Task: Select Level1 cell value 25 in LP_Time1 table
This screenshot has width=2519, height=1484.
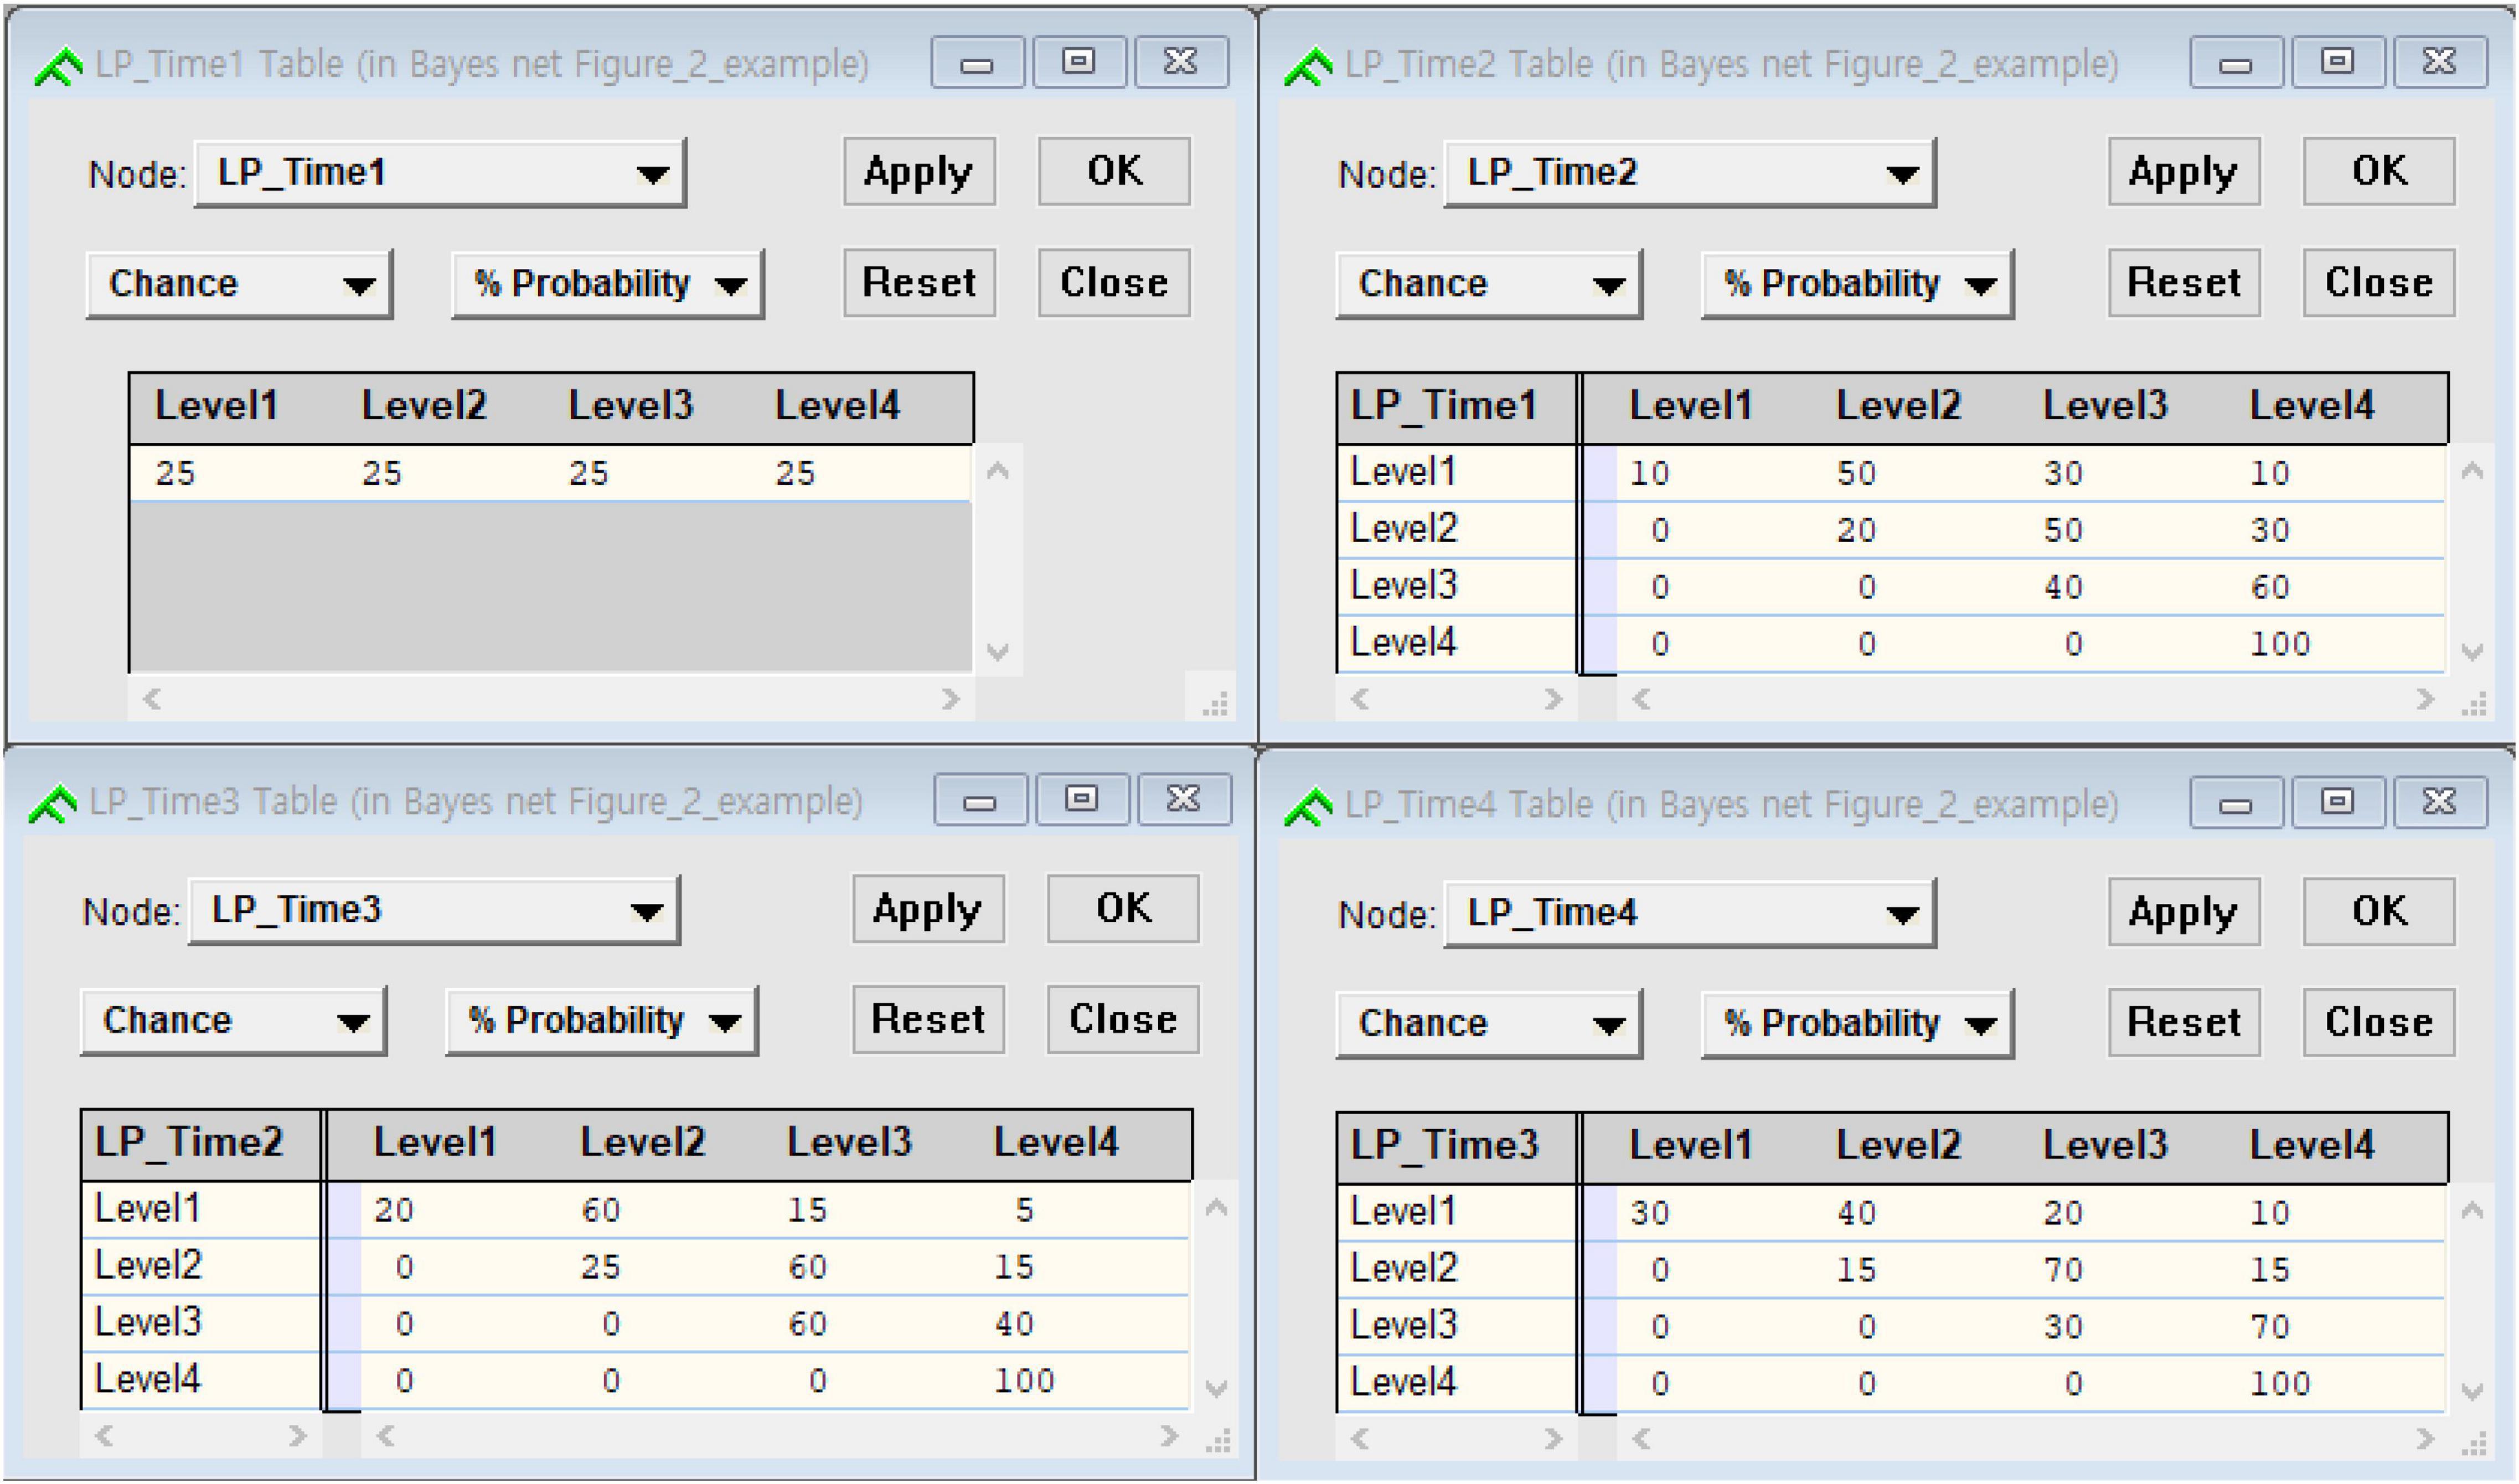Action: pos(175,473)
